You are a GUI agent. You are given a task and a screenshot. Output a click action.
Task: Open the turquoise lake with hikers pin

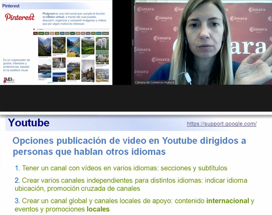[x=73, y=47]
